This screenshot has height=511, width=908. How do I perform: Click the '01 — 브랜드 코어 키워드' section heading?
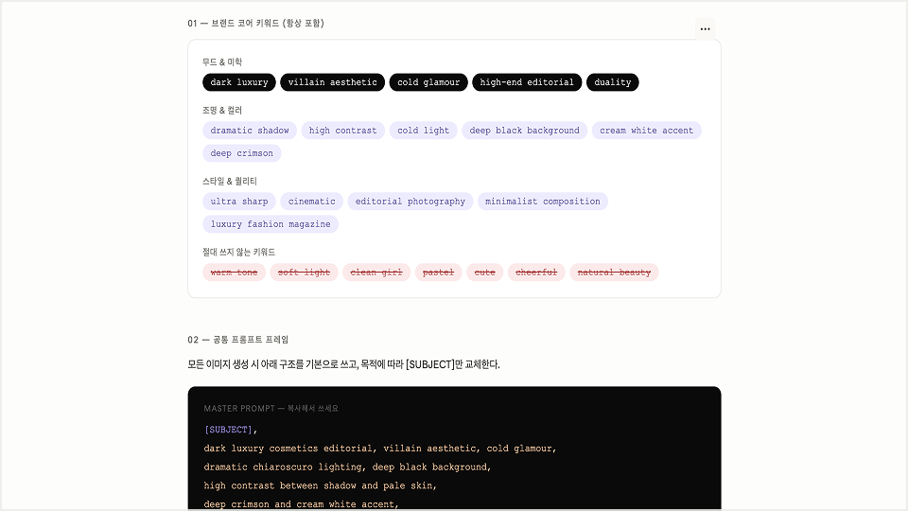(x=255, y=23)
